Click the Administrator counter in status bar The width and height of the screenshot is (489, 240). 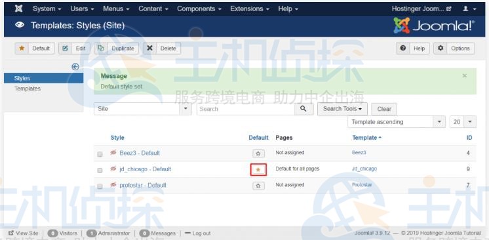[108, 233]
